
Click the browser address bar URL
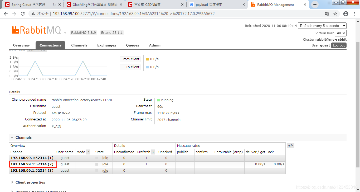click(x=134, y=14)
